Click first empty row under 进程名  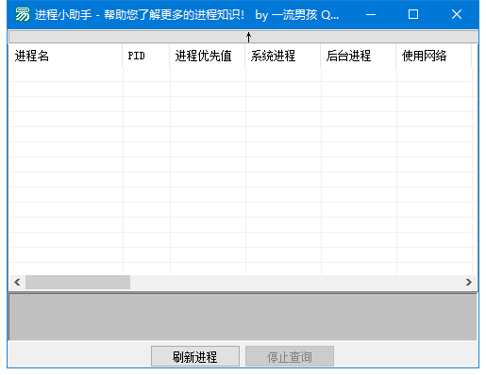click(x=66, y=74)
